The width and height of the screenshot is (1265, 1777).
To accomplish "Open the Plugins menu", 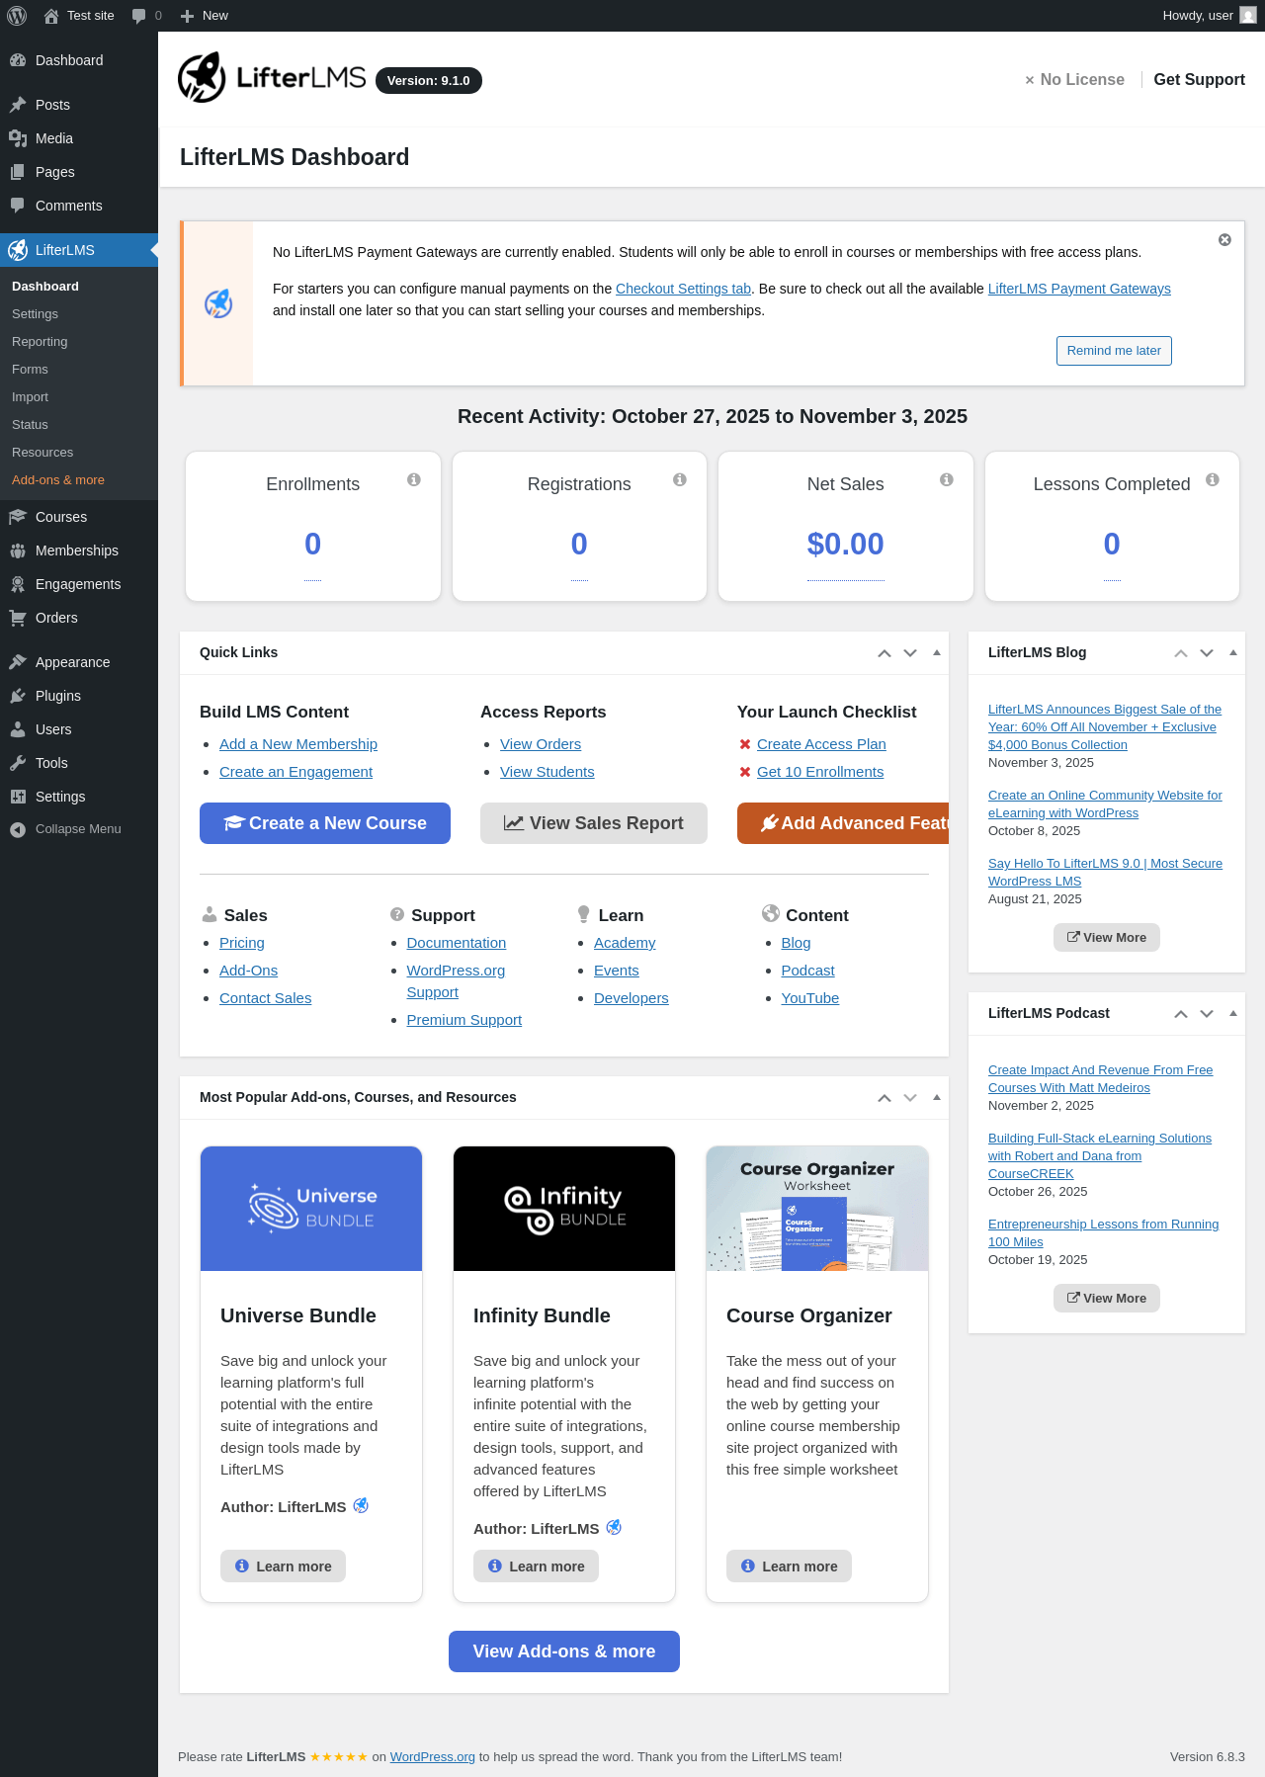I will [x=79, y=696].
